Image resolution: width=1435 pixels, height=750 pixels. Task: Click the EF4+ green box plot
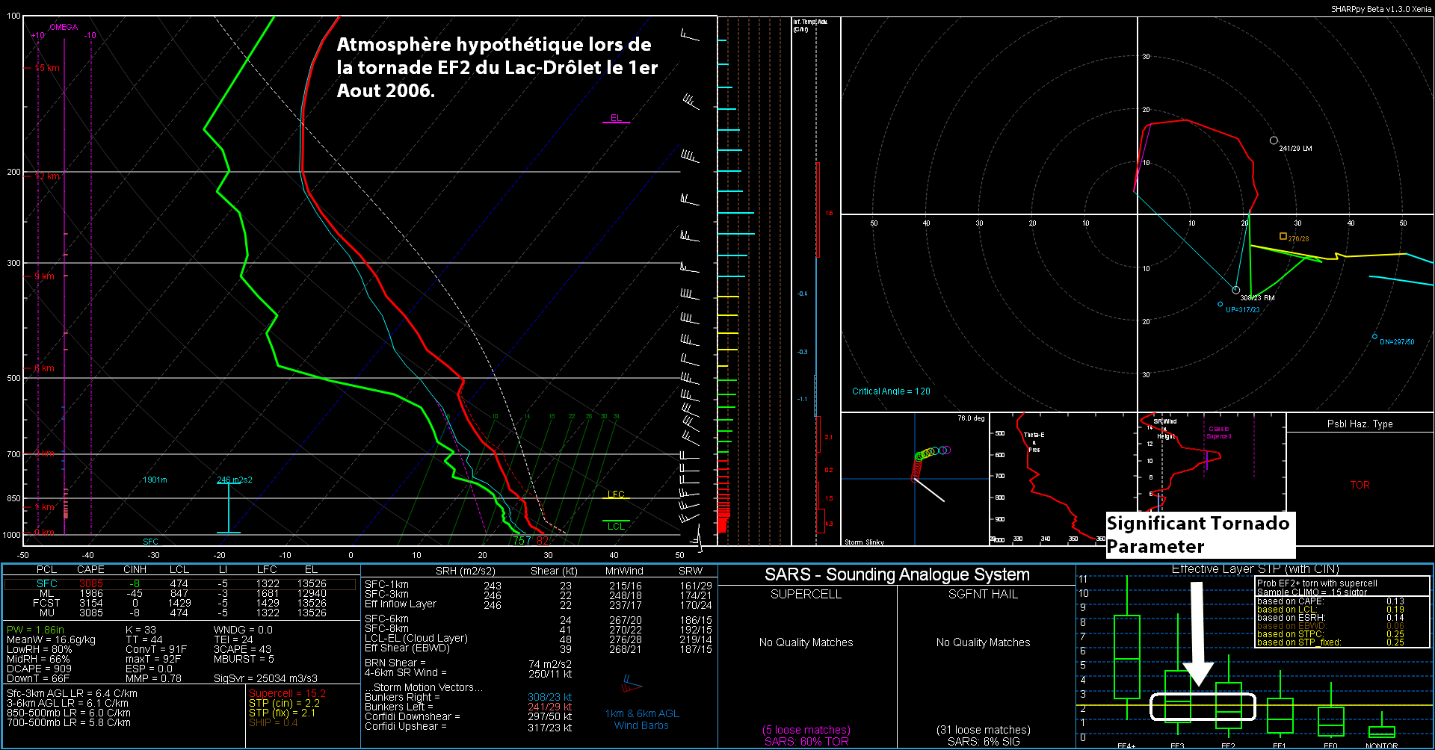[1126, 657]
